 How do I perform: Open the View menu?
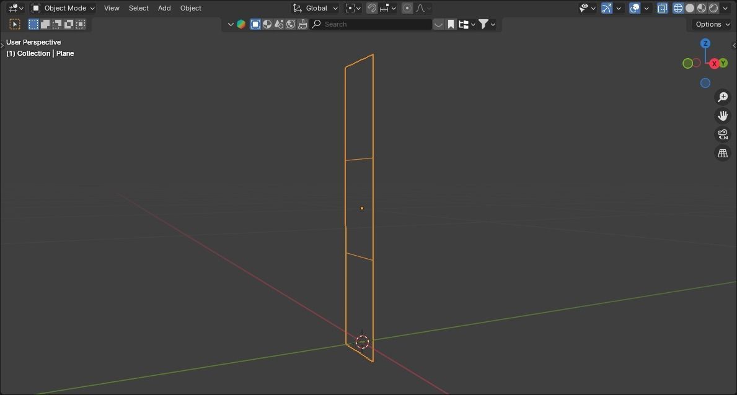(112, 8)
